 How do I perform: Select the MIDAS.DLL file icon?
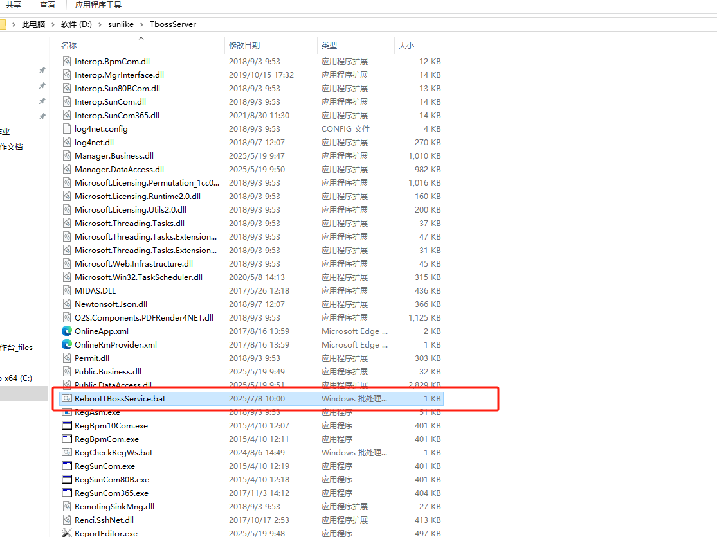pos(67,291)
